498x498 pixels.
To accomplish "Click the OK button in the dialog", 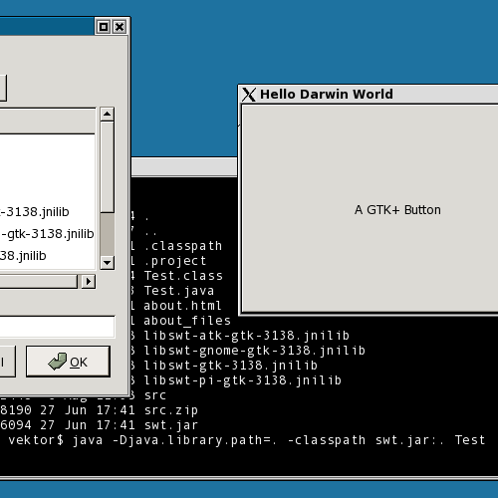I will click(x=68, y=362).
